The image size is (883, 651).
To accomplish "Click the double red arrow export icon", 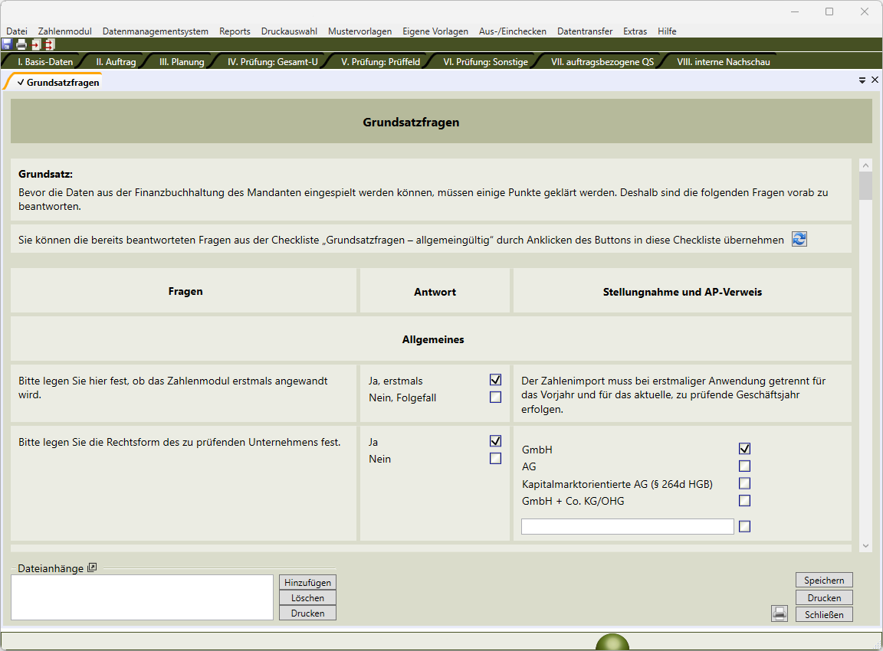I will [50, 44].
